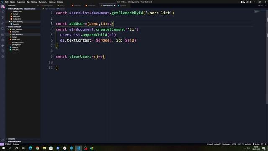Click main-window.js in the breadcrumb
This screenshot has width=268, height=151.
click(x=50, y=9)
